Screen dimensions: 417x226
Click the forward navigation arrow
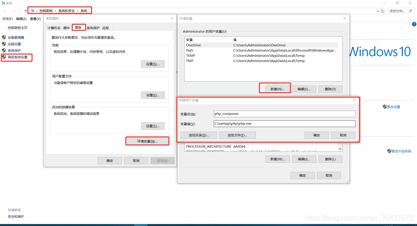tap(13, 11)
